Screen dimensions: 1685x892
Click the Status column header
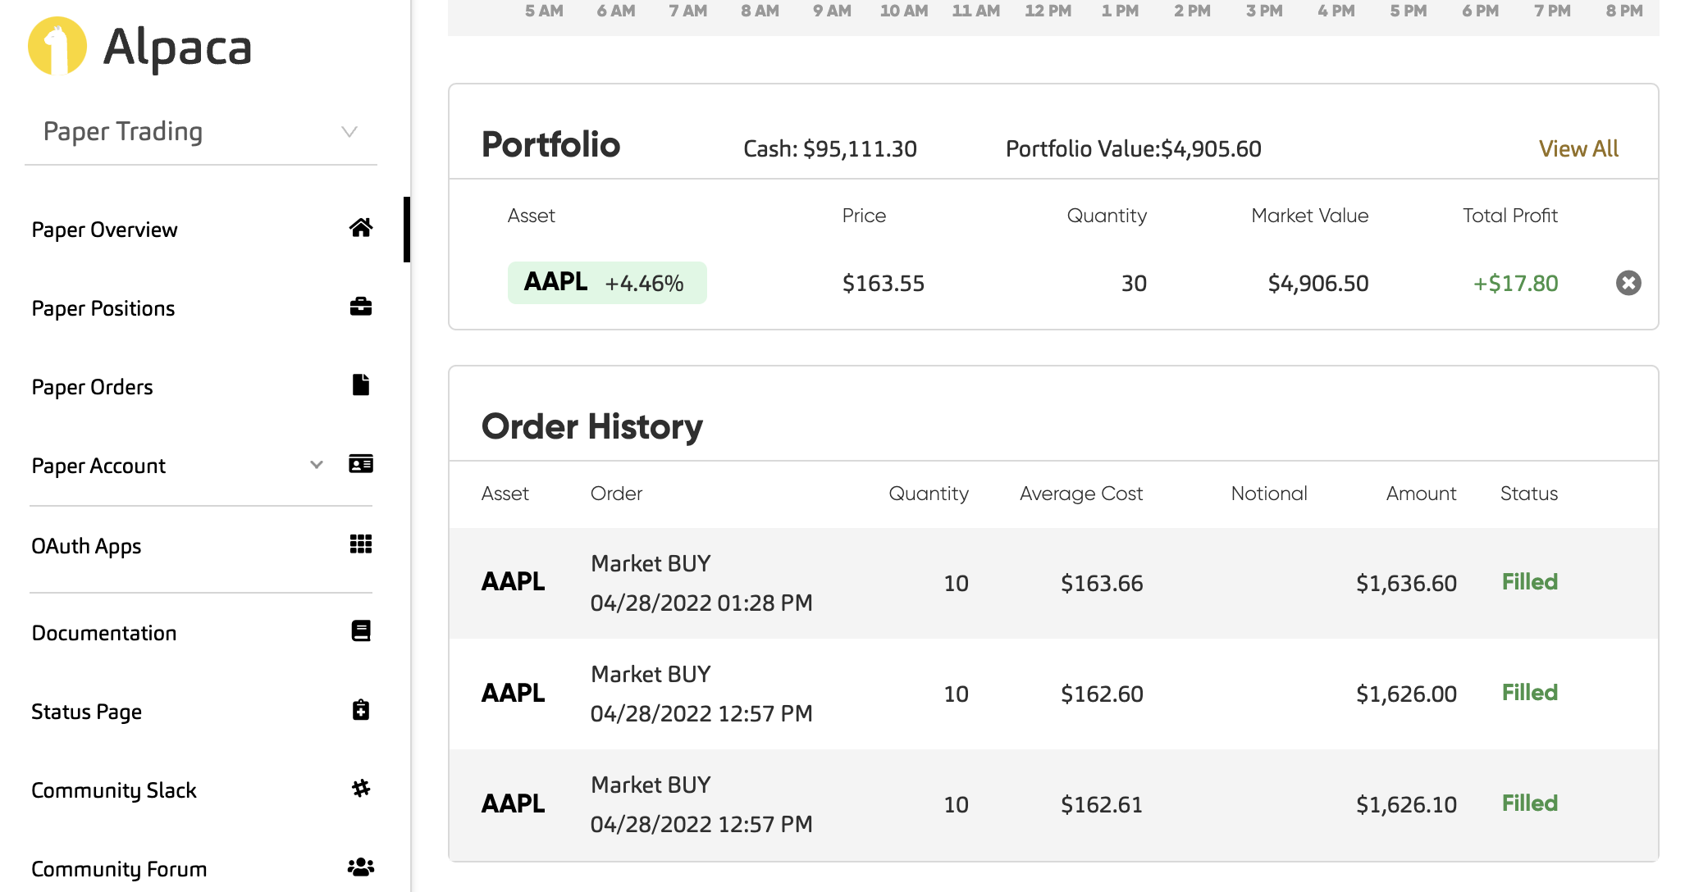(1529, 494)
